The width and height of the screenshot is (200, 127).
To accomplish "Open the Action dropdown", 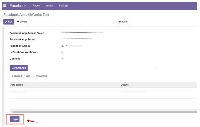I will [x=124, y=21].
